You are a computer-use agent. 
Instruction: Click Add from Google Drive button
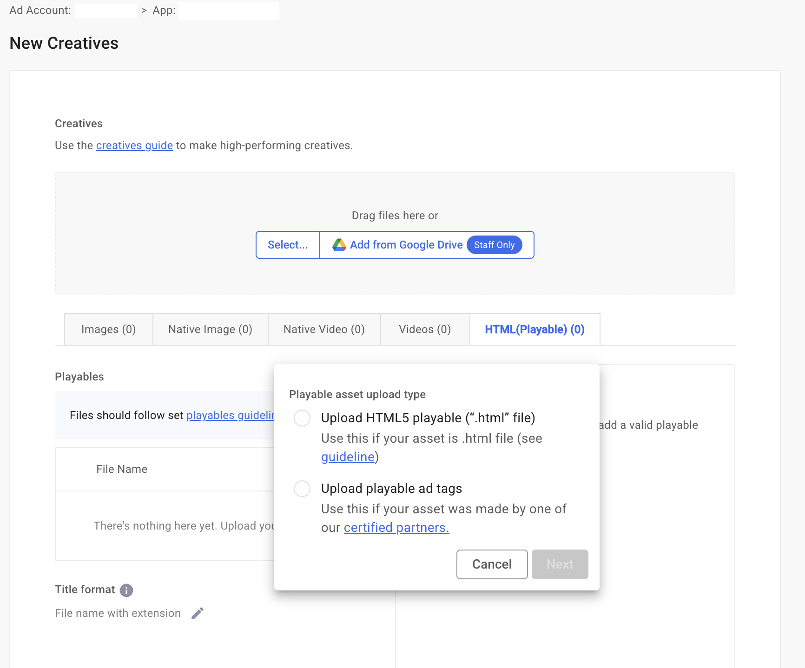(427, 245)
